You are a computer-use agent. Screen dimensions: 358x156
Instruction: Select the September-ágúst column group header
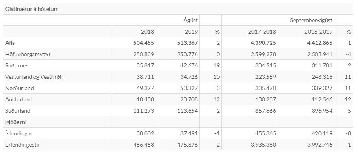(x=311, y=20)
